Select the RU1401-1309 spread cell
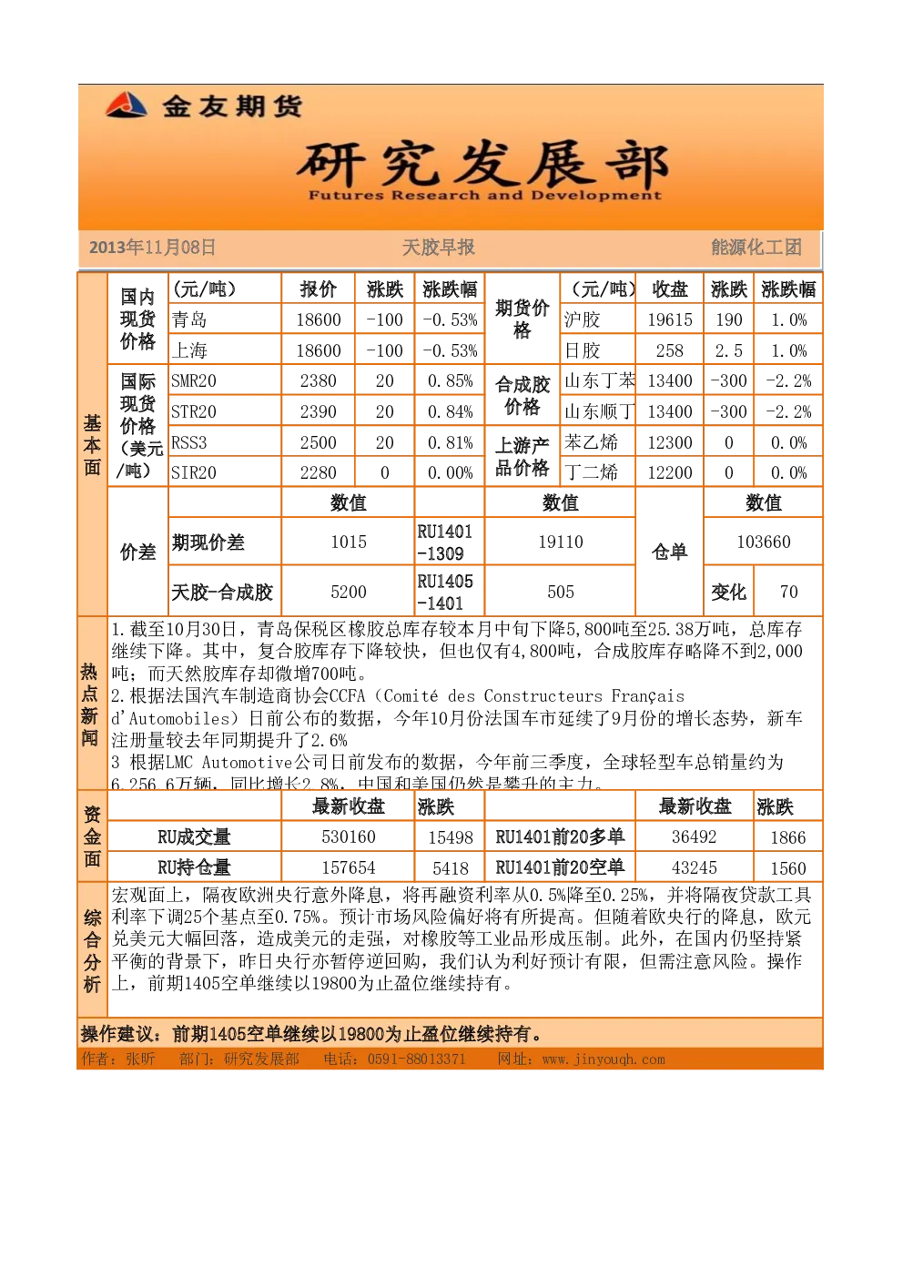 (450, 542)
